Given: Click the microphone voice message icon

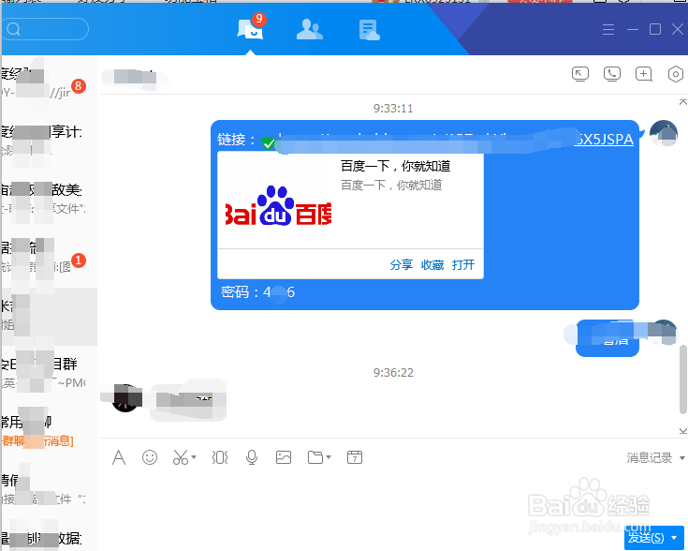Looking at the screenshot, I should [x=252, y=457].
